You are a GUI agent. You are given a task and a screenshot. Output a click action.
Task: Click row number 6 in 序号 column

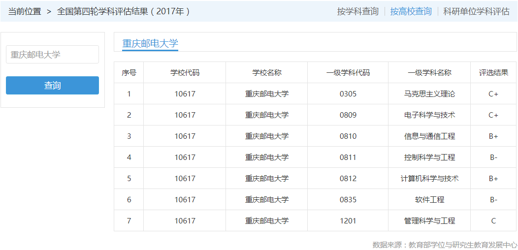click(129, 199)
